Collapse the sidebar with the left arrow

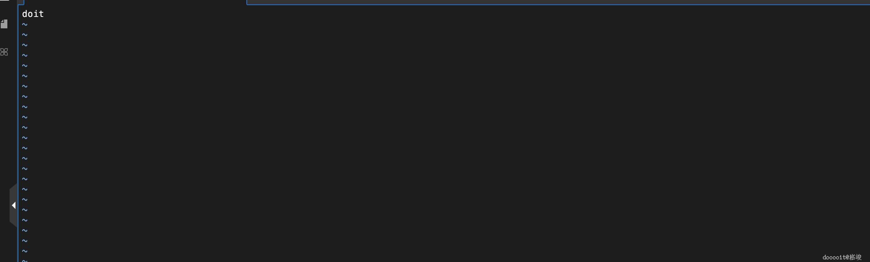click(14, 205)
